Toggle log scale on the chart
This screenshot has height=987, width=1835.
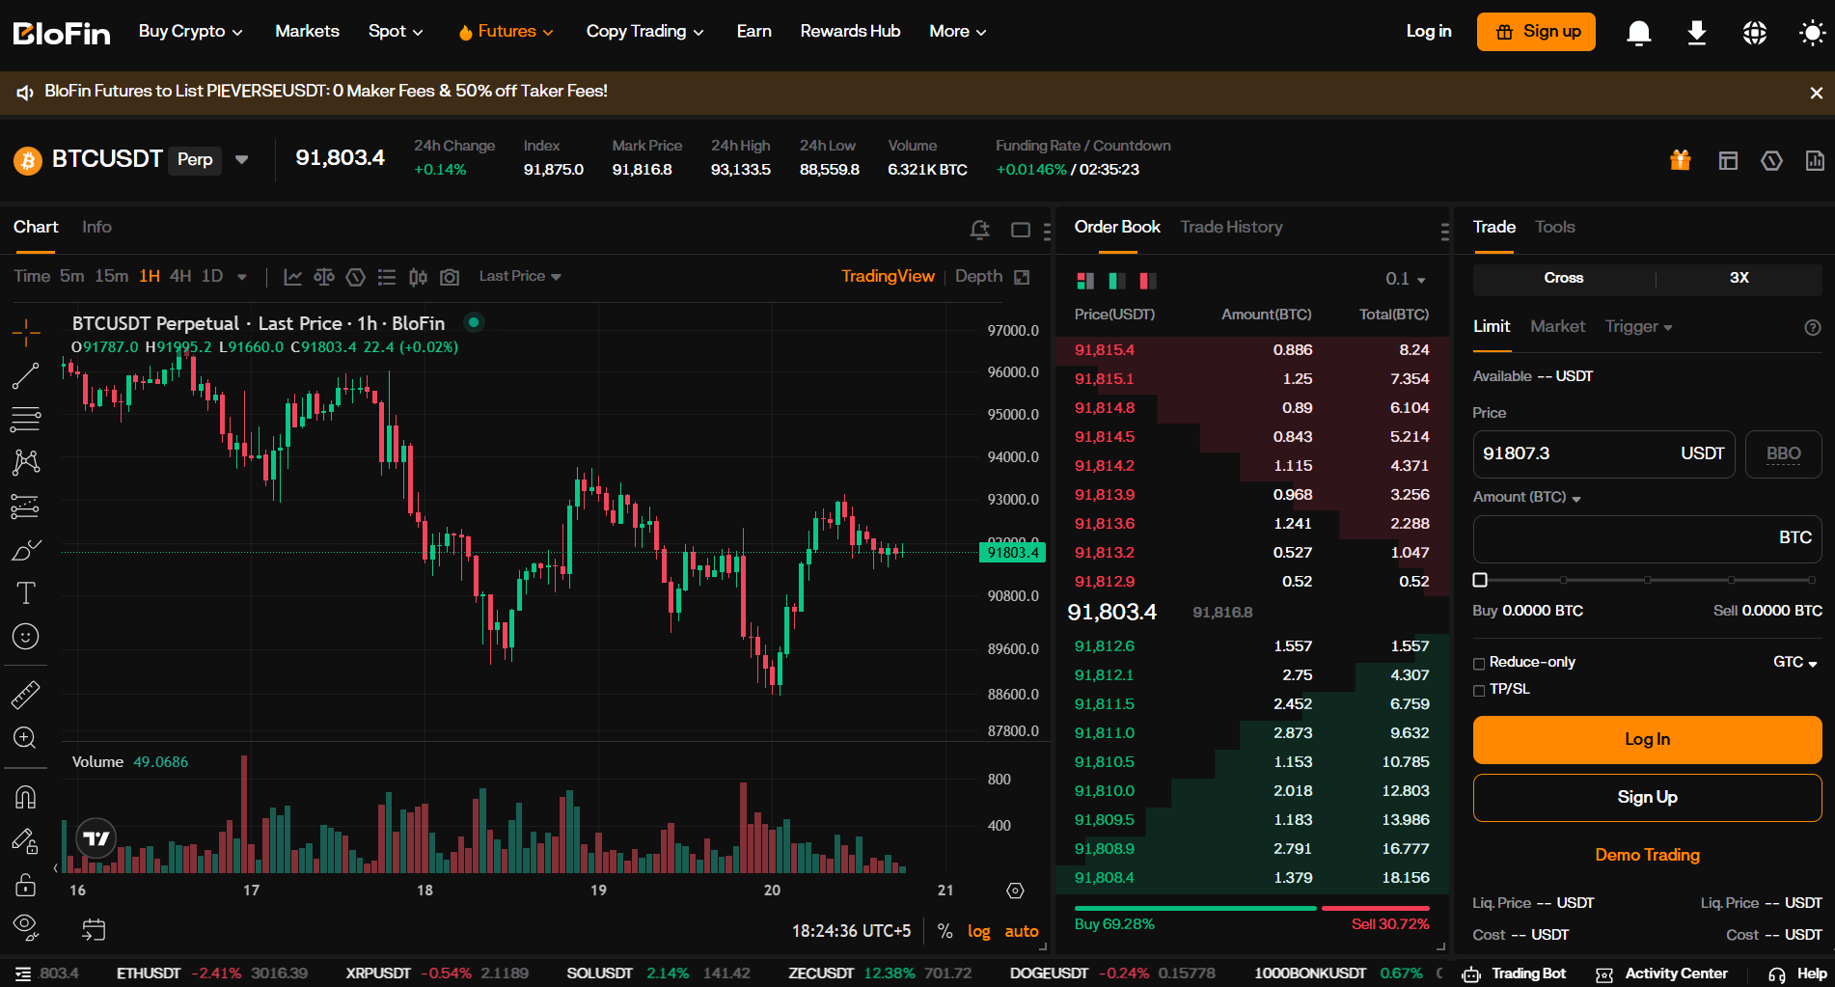(x=978, y=931)
